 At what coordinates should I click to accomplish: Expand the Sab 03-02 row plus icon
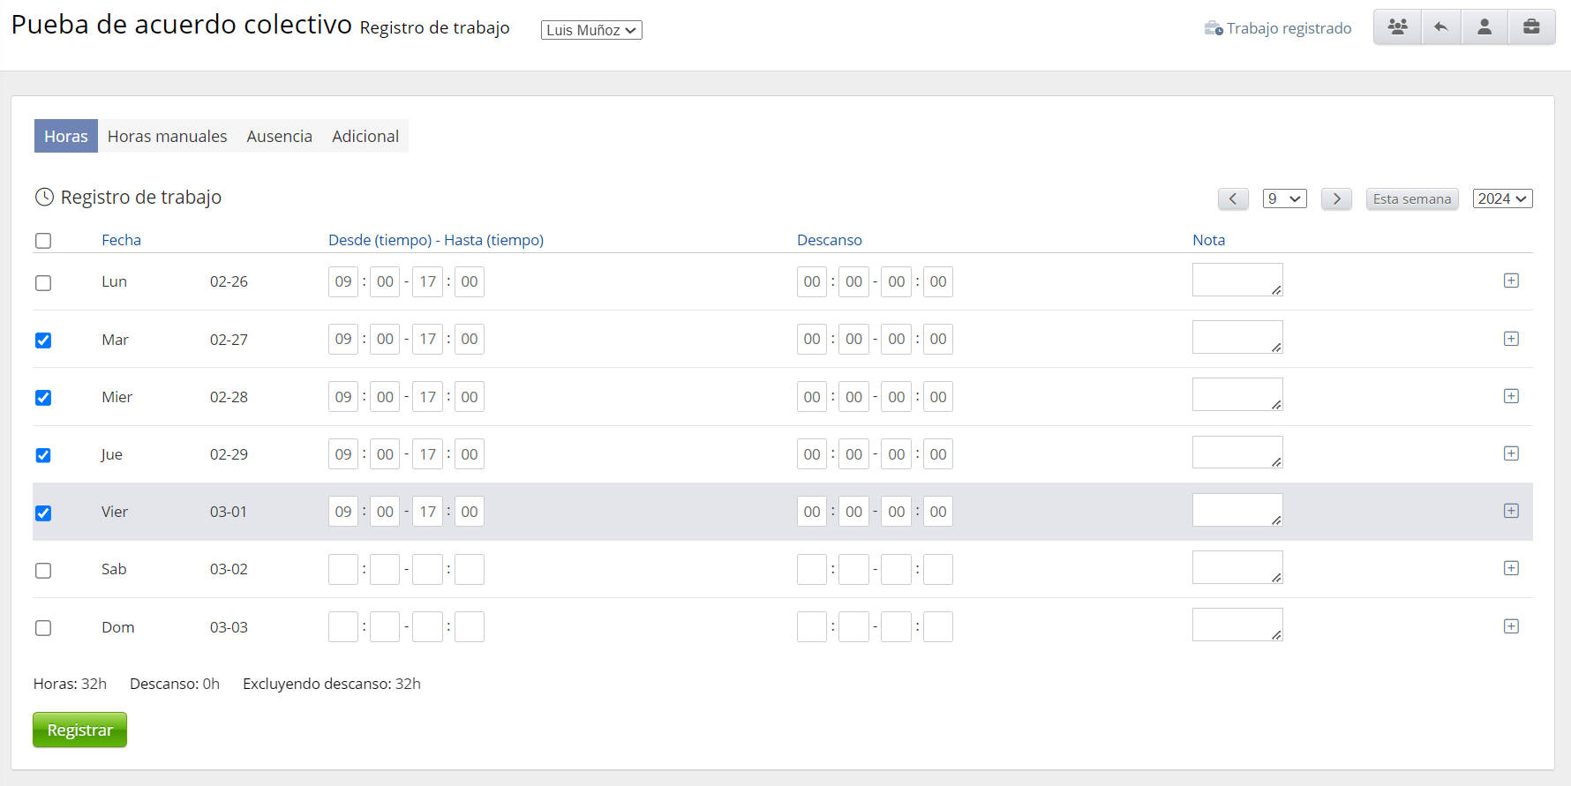point(1511,568)
